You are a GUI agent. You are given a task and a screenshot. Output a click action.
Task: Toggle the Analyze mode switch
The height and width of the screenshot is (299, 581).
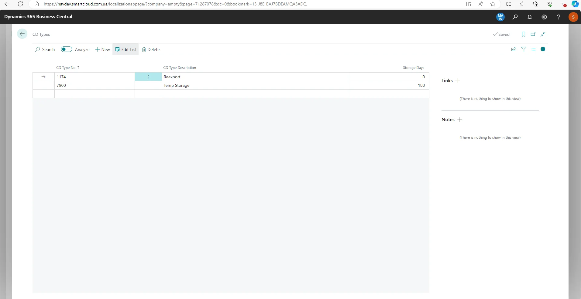[x=66, y=49]
